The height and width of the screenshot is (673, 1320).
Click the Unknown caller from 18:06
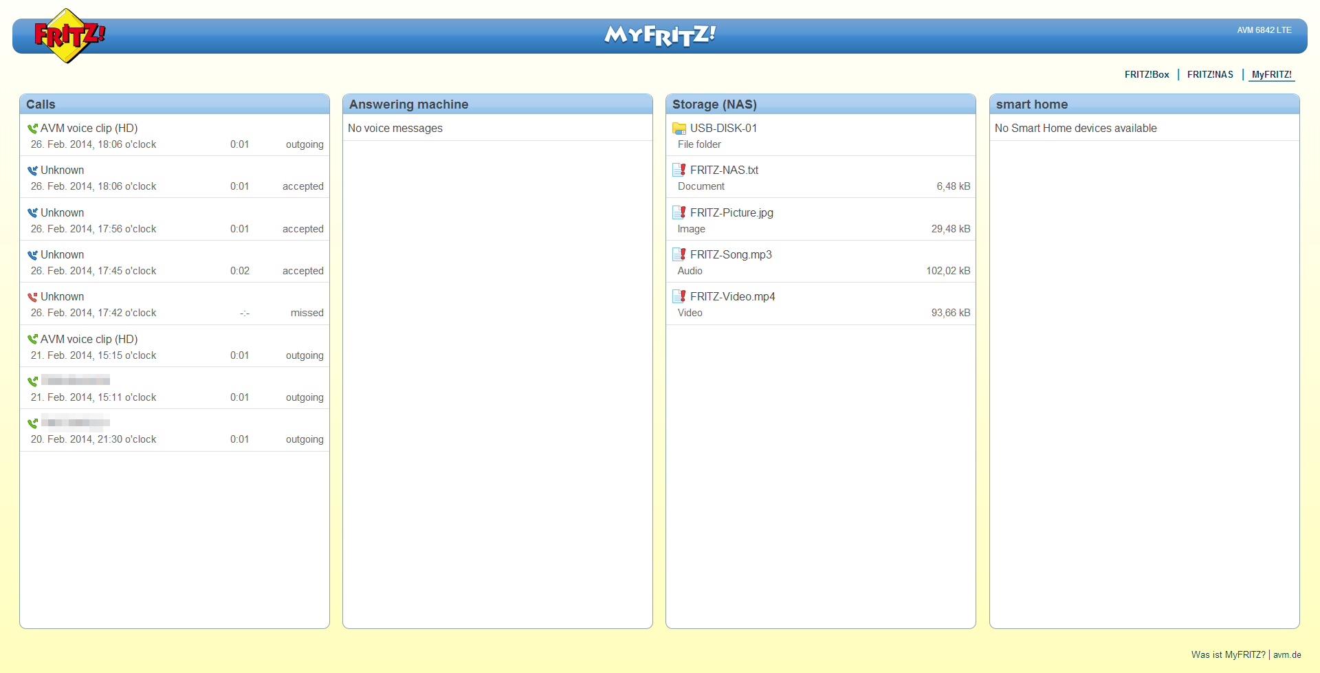tap(62, 170)
